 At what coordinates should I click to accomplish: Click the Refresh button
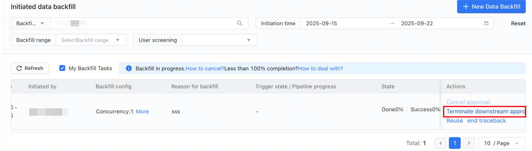coord(30,68)
